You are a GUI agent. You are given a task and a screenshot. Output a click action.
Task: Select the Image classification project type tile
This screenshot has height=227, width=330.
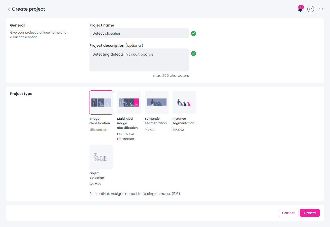pos(101,103)
